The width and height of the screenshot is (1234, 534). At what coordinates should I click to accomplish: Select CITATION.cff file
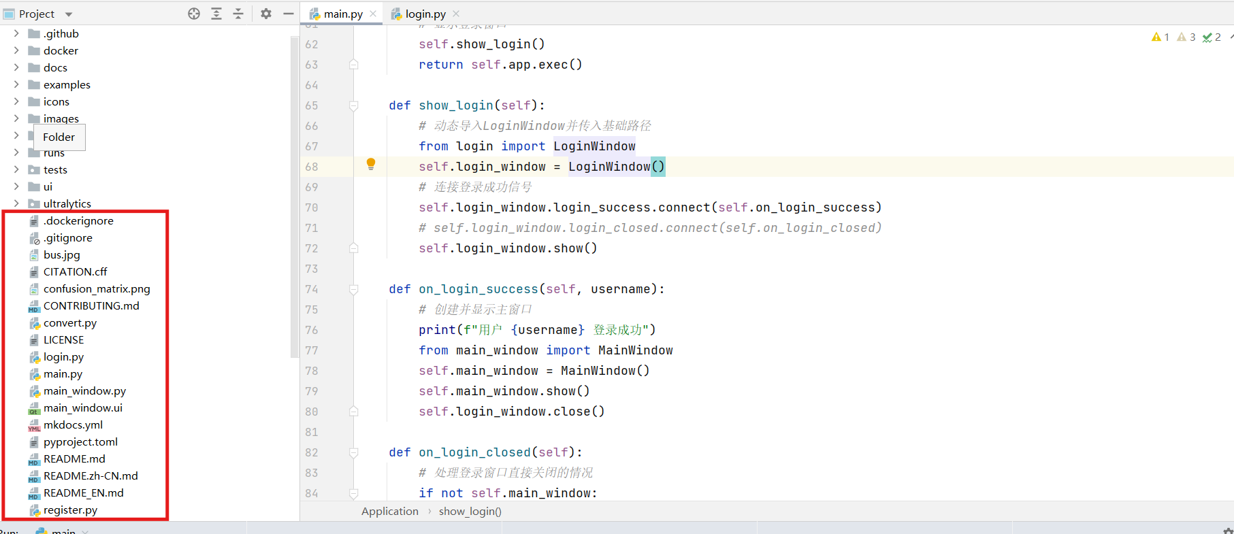coord(75,271)
